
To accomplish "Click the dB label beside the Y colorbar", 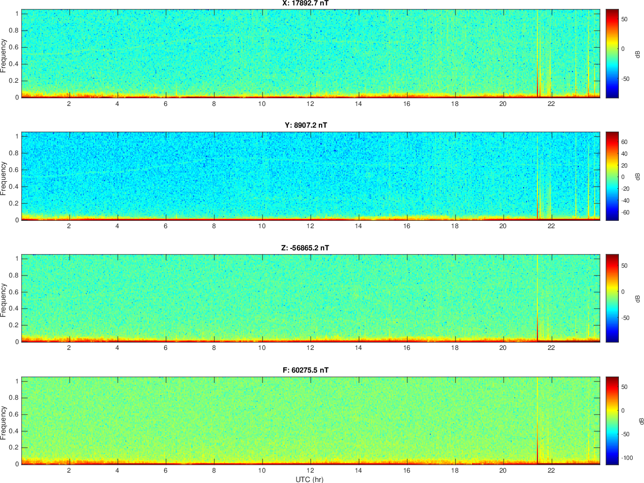I will tap(637, 176).
